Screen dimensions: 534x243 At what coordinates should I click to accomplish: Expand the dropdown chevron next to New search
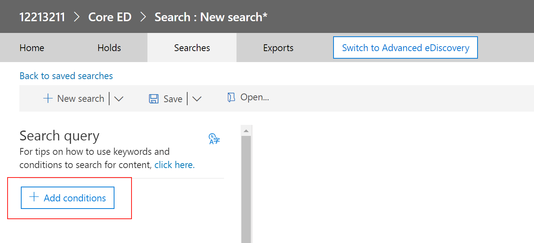point(119,99)
